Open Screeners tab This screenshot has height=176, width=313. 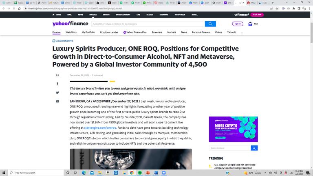point(156,32)
